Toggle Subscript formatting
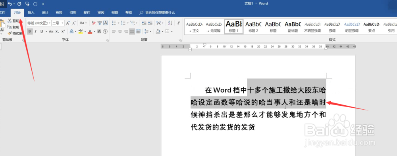This screenshot has height=156, width=397. pyautogui.click(x=57, y=32)
